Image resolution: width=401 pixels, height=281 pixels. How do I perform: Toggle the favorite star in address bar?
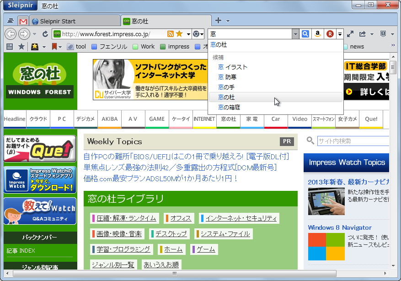[x=179, y=34]
